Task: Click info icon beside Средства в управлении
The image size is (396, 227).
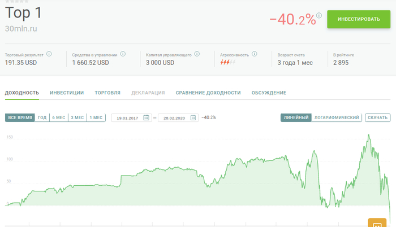Action: tap(123, 54)
